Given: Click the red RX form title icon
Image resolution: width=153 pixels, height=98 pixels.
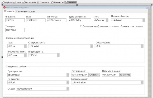Looking at the screenshot, I should coord(4,7).
